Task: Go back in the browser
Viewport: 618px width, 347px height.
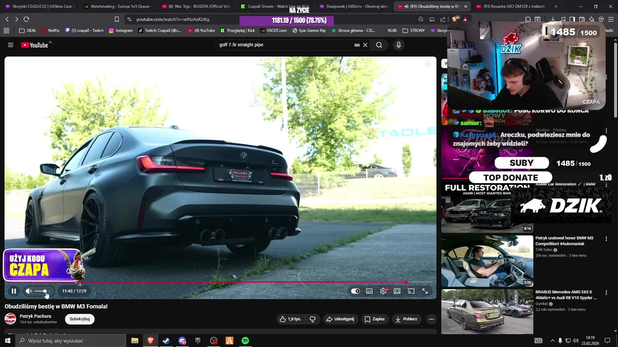Action: 7,19
